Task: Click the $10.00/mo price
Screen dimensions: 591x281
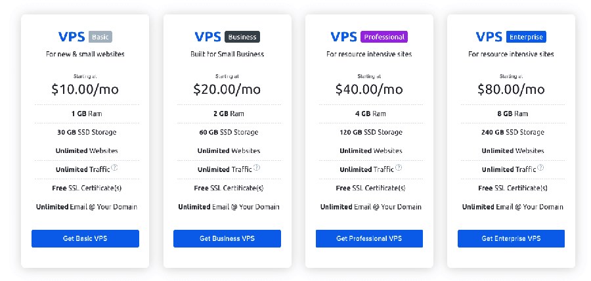Action: coord(85,89)
